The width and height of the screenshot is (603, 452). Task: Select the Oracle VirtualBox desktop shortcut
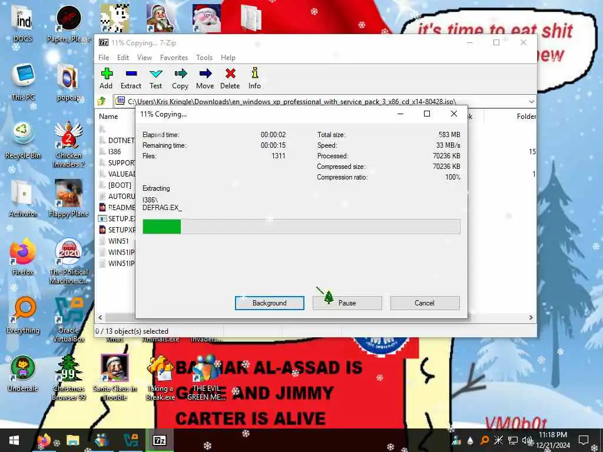pos(69,320)
